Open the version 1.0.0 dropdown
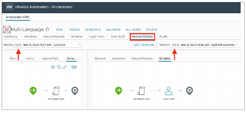 (x=48, y=45)
